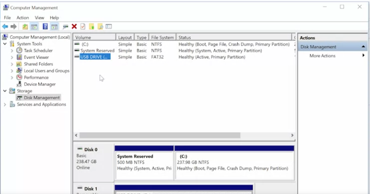370x194 pixels.
Task: Open the Help menu
Action: click(54, 18)
